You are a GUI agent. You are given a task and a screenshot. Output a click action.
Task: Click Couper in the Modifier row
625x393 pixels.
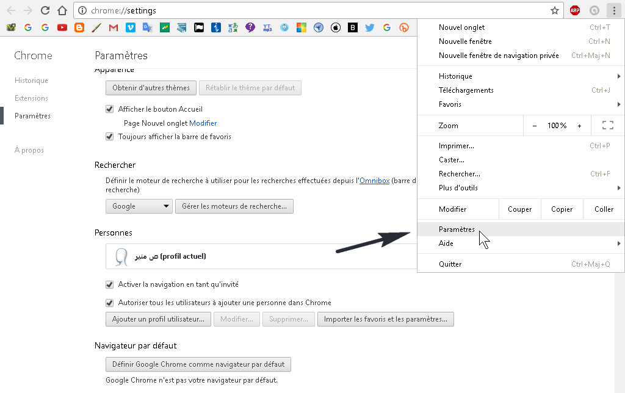coord(520,209)
